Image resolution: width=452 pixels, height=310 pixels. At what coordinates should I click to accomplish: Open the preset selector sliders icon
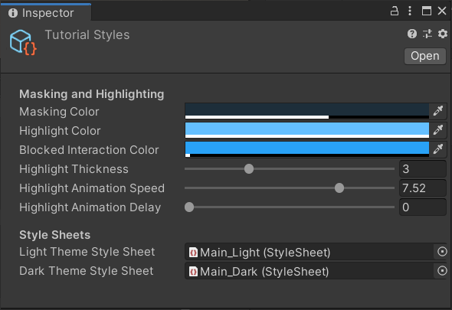[x=427, y=34]
